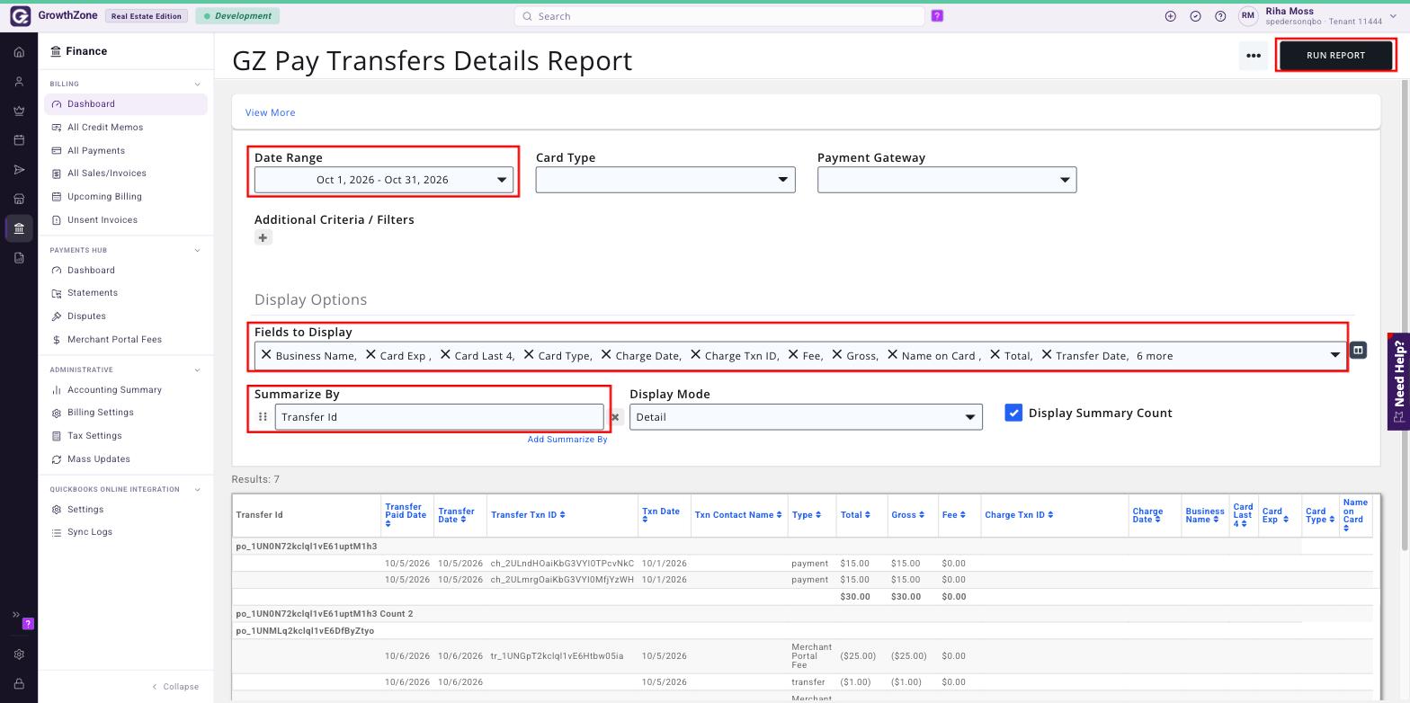Open the Date Range dropdown
Image resolution: width=1410 pixels, height=703 pixels.
384,180
